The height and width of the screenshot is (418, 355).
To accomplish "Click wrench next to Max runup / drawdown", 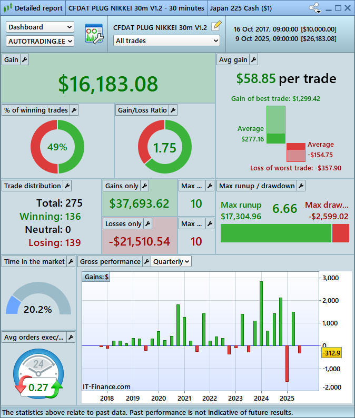I will click(301, 186).
